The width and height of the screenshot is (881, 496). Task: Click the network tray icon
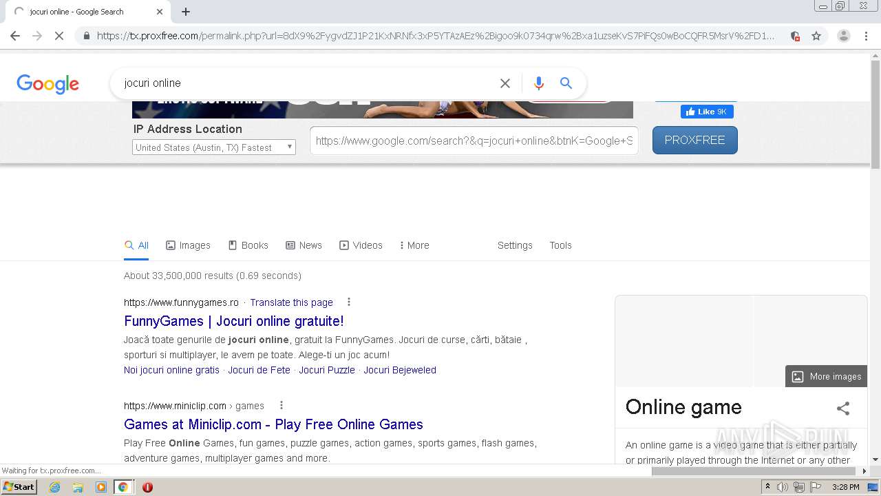click(x=799, y=487)
